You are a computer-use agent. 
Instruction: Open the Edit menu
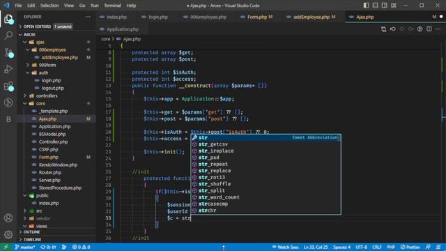pyautogui.click(x=31, y=6)
